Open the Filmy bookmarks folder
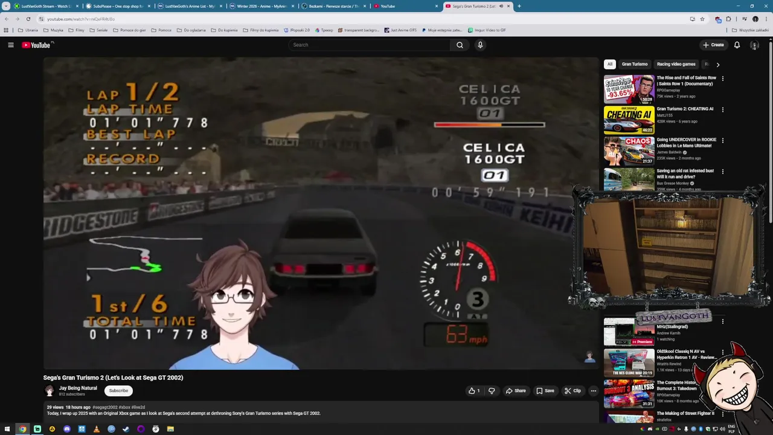Image resolution: width=773 pixels, height=435 pixels. tap(76, 30)
